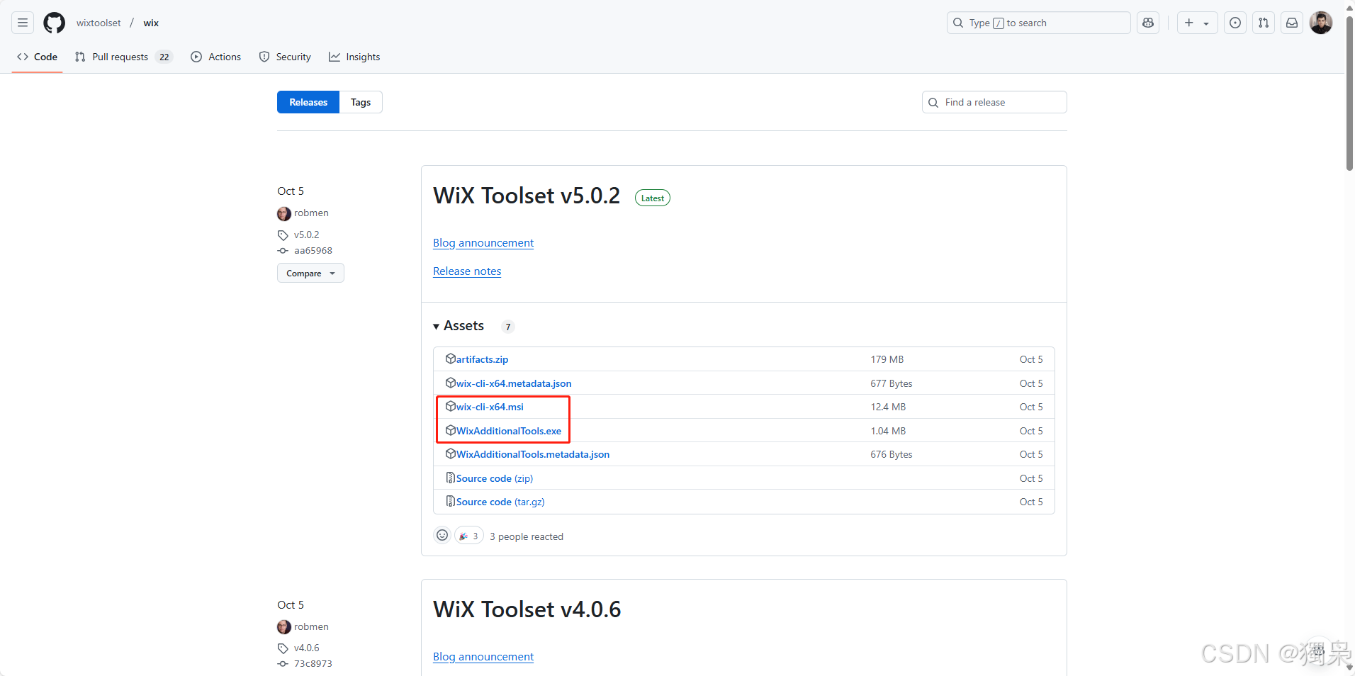
Task: Click package icon beside WixAdditionalTools.exe
Action: point(450,430)
